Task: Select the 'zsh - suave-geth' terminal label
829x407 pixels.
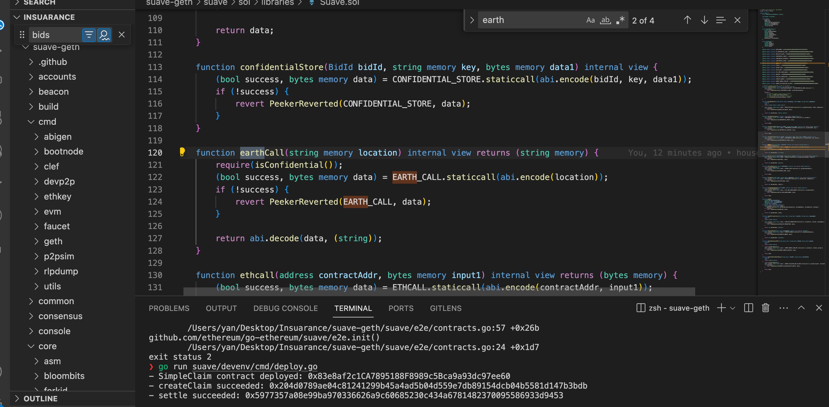Action: click(x=672, y=308)
